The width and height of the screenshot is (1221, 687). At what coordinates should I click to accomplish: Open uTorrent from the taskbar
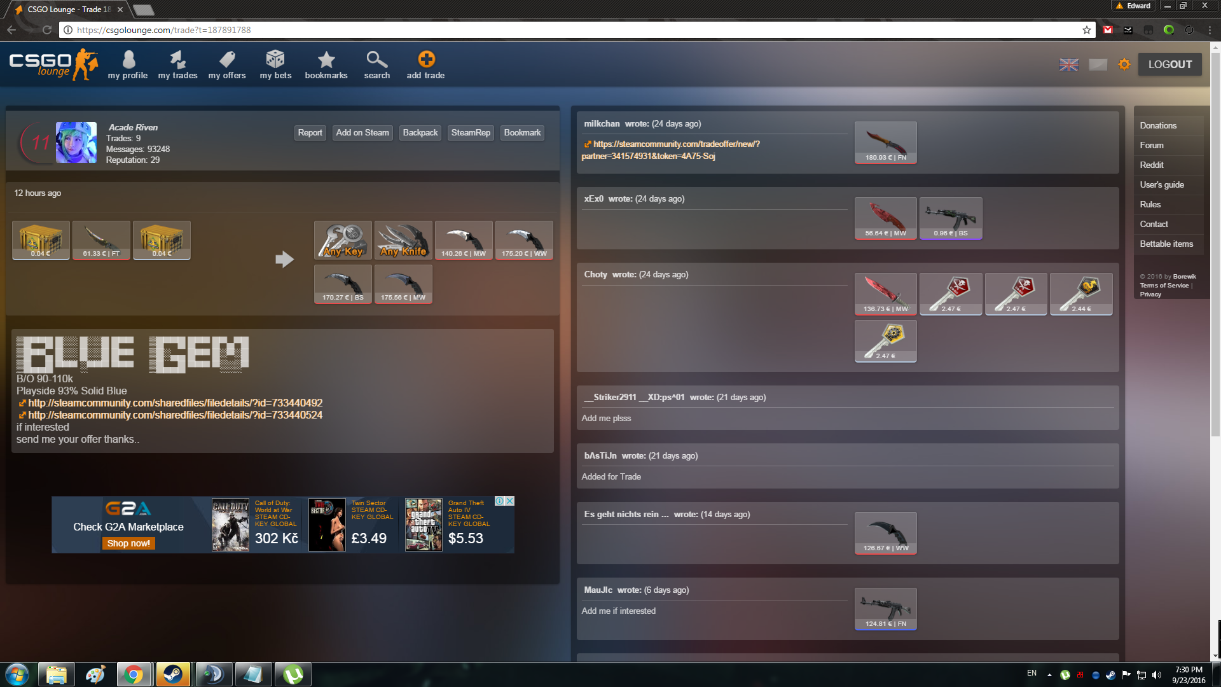tap(293, 674)
